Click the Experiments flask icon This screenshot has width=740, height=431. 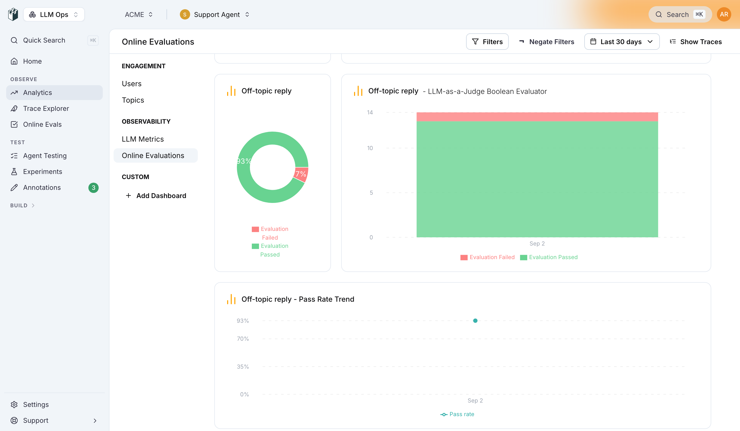pos(14,172)
